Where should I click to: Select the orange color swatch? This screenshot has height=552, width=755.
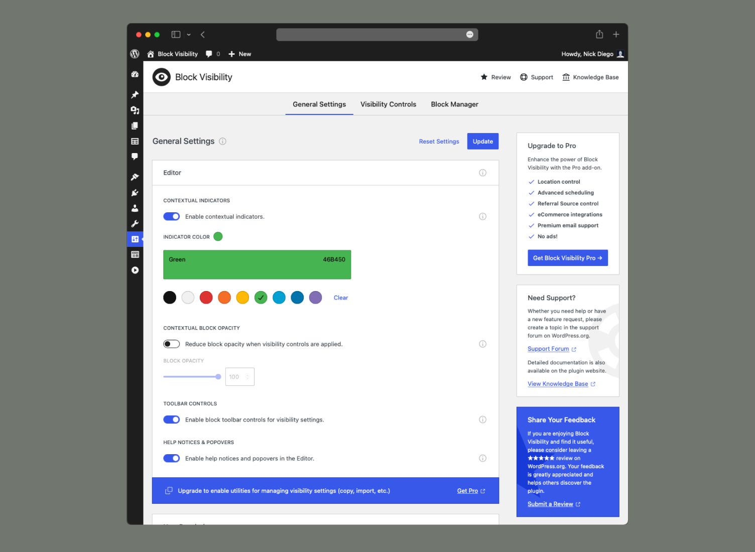tap(224, 298)
